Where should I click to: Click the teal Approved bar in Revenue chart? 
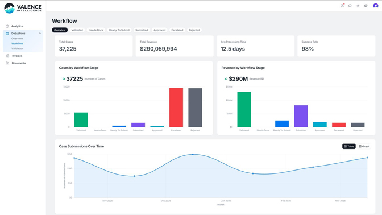point(320,125)
